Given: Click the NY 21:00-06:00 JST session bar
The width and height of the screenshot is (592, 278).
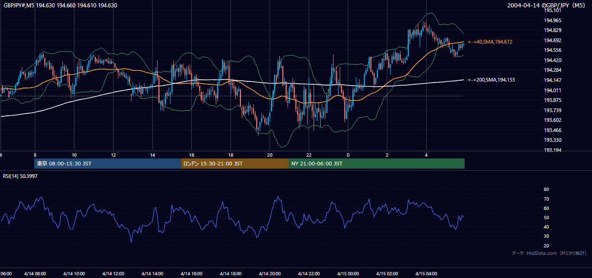Looking at the screenshot, I should coord(377,164).
